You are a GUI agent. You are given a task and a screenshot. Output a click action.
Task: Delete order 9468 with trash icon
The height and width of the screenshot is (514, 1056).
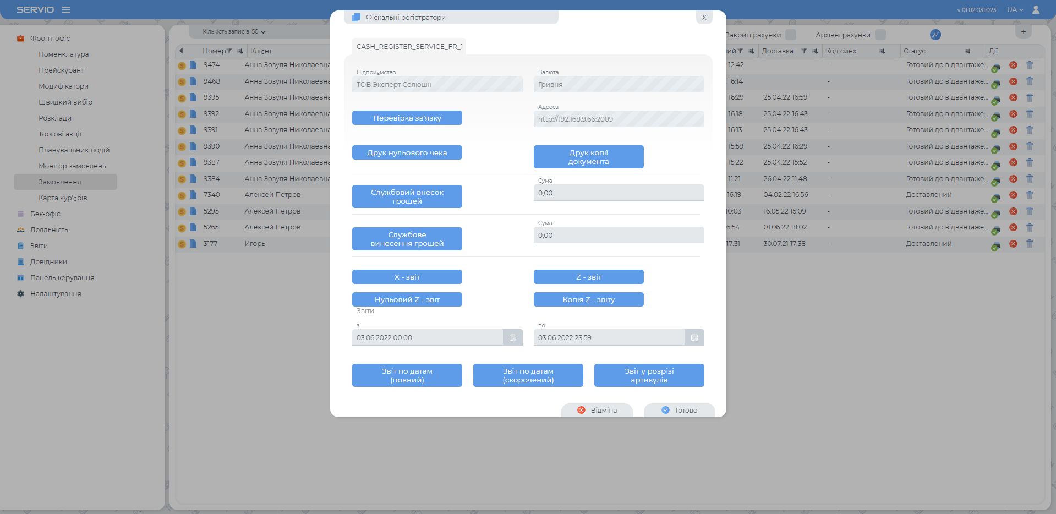(1030, 81)
